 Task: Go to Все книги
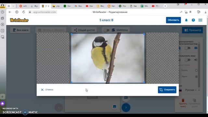click(20, 30)
